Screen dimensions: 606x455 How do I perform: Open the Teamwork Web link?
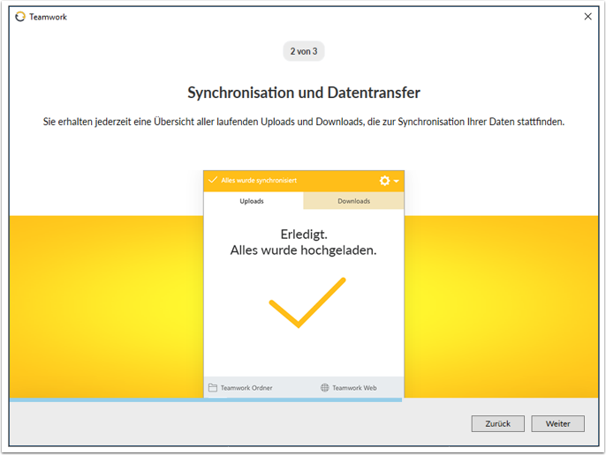354,388
